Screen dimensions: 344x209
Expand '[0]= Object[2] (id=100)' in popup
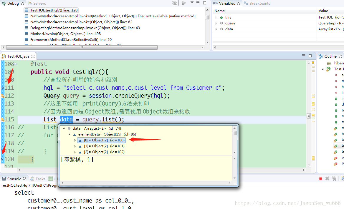[75, 140]
